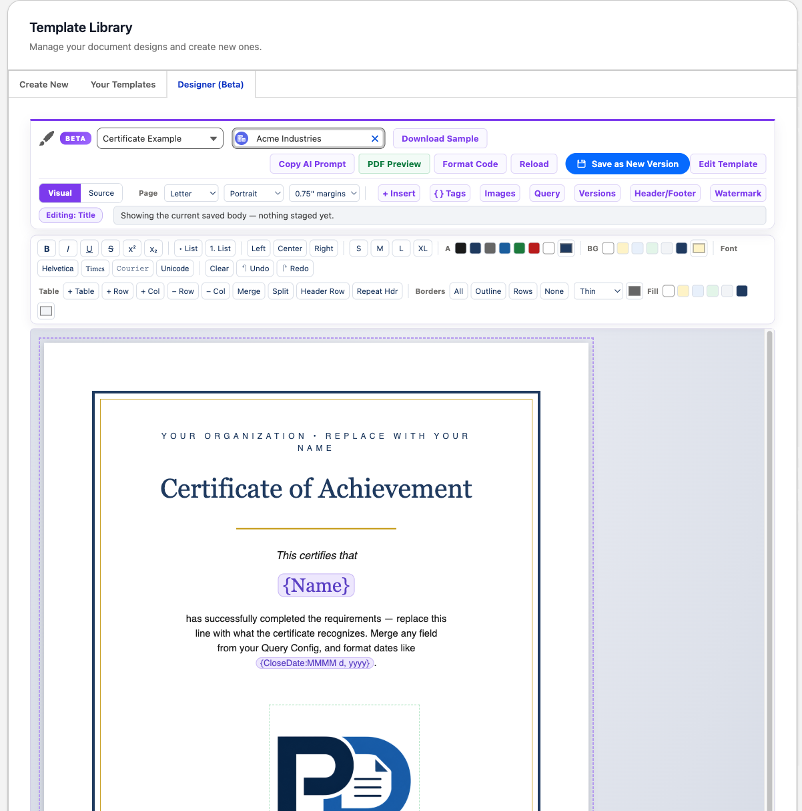
Task: Switch editor to Source mode
Action: (x=101, y=193)
